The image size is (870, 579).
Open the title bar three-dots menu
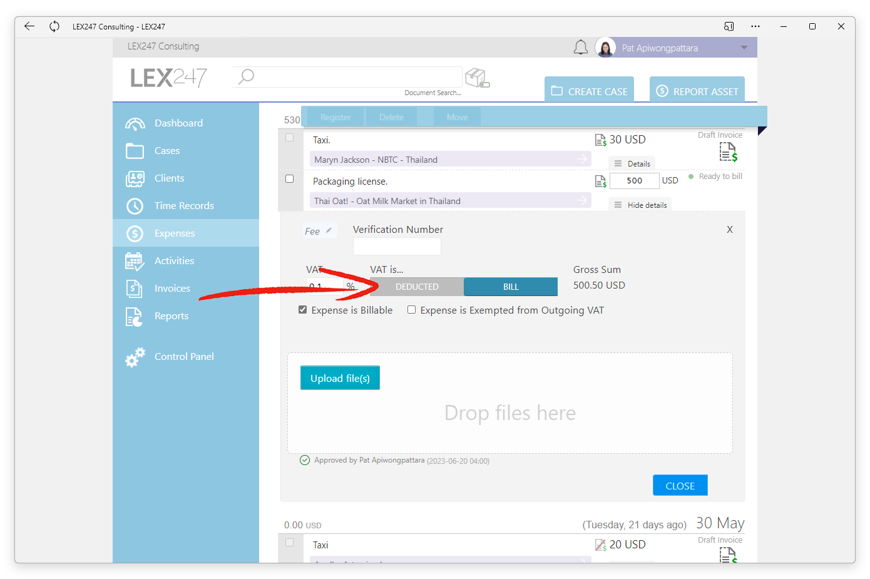pos(755,26)
